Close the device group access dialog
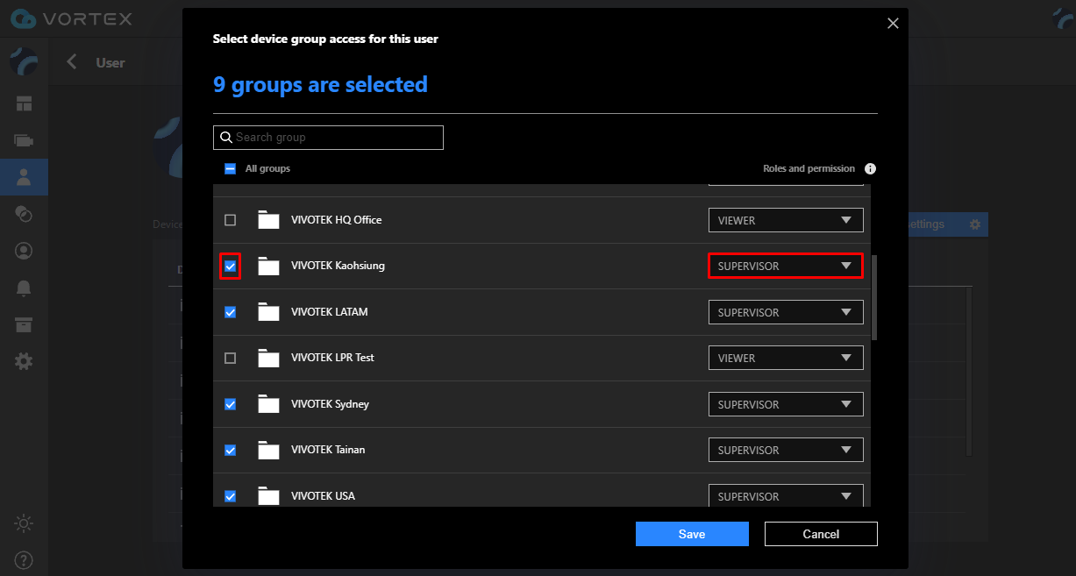Viewport: 1076px width, 576px height. click(x=893, y=24)
